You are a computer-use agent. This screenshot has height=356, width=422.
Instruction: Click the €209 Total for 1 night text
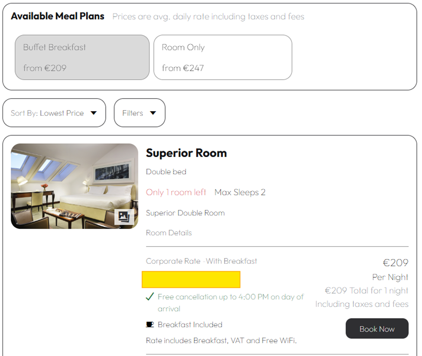coord(366,291)
